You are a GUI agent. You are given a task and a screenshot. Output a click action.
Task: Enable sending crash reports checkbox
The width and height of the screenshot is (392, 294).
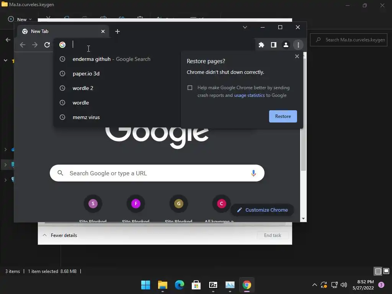coord(190,88)
